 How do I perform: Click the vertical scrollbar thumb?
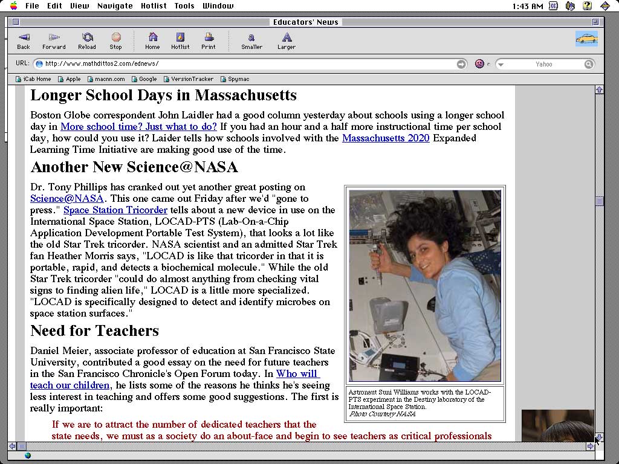tap(599, 201)
